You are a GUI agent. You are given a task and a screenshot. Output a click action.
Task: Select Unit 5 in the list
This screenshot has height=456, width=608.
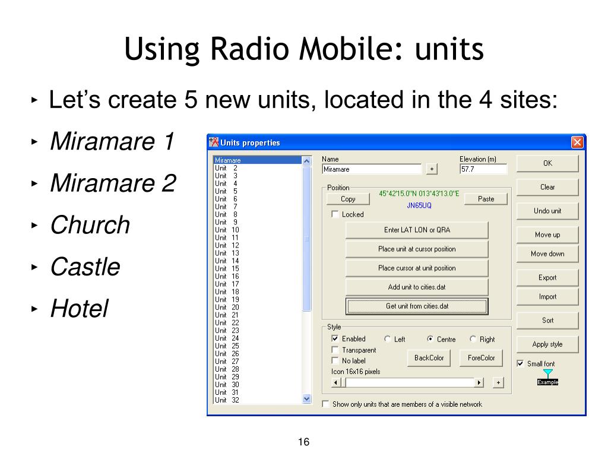click(x=258, y=191)
